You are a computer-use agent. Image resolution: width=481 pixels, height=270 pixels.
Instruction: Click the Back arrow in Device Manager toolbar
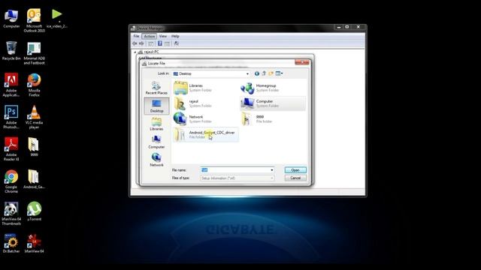pos(135,43)
